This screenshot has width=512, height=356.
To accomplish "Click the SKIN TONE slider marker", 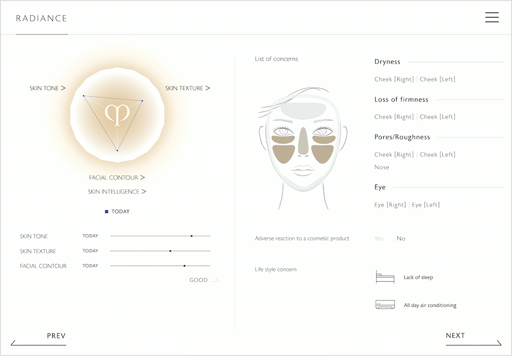I will (192, 236).
